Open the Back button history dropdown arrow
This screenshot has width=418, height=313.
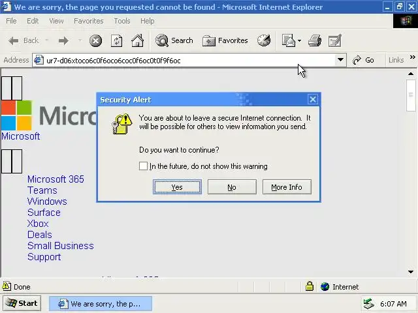(47, 40)
